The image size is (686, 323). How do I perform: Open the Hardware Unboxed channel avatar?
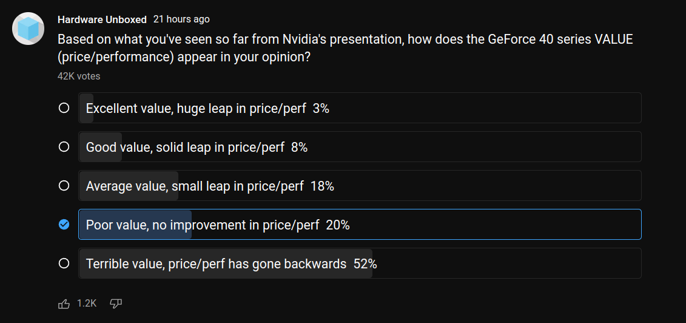29,29
